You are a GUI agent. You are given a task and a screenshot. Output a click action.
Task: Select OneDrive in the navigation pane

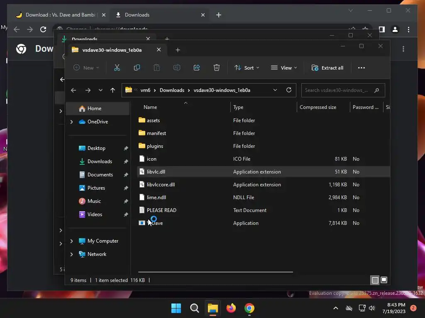point(98,122)
